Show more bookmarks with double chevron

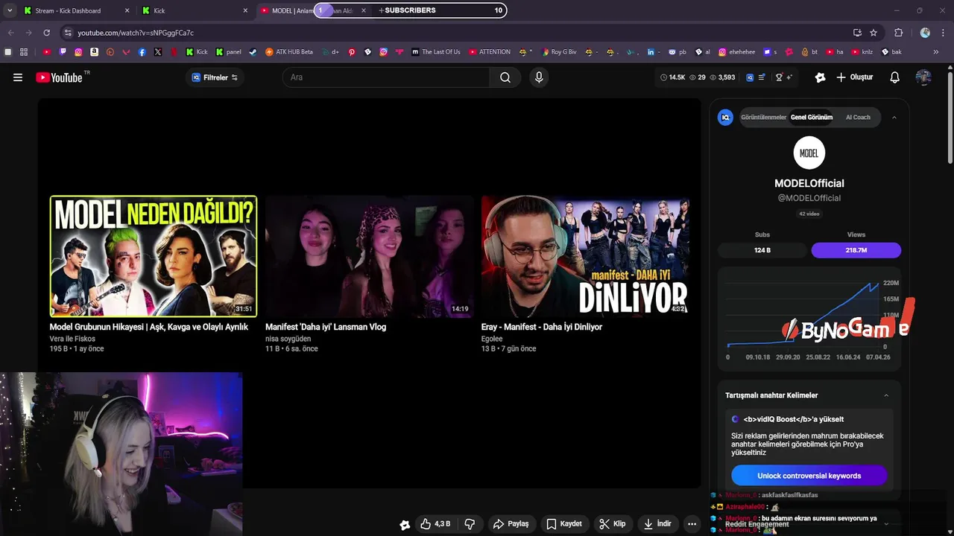pyautogui.click(x=937, y=52)
